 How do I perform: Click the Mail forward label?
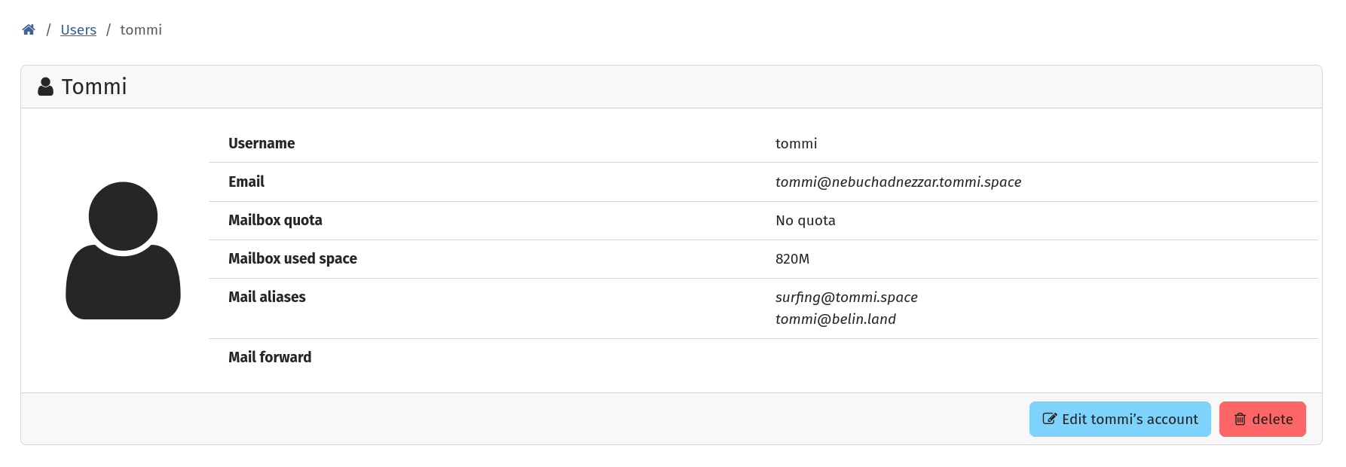(270, 358)
